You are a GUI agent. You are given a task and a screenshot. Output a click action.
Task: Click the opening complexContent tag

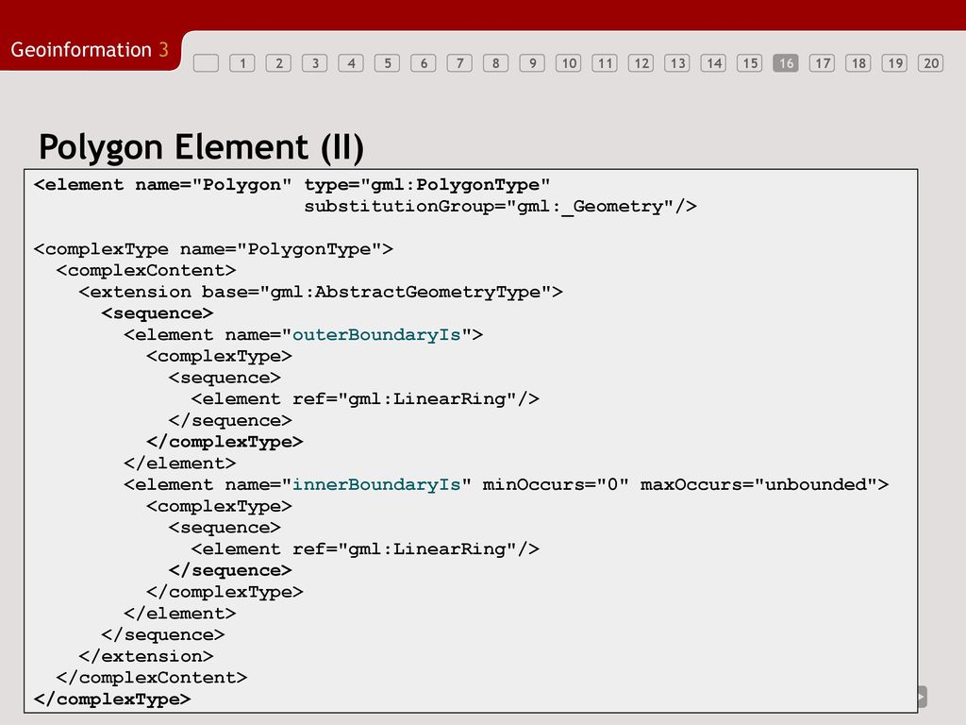(x=146, y=271)
